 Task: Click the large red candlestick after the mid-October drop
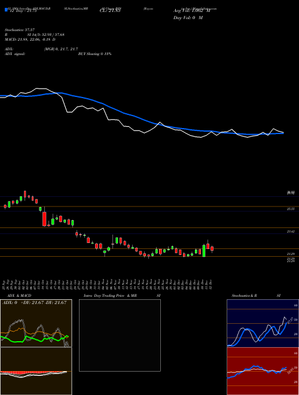click(44, 219)
